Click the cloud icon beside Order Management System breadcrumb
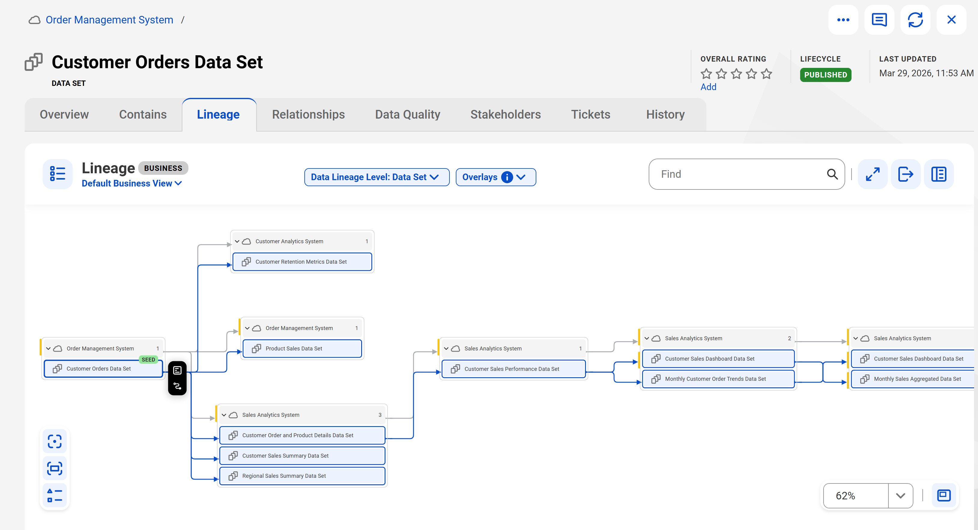Image resolution: width=978 pixels, height=530 pixels. click(35, 20)
